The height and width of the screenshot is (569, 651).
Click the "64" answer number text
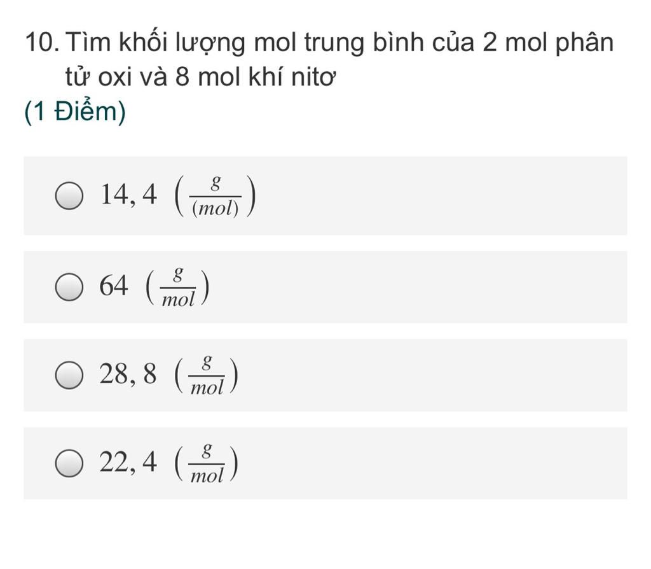(x=113, y=286)
